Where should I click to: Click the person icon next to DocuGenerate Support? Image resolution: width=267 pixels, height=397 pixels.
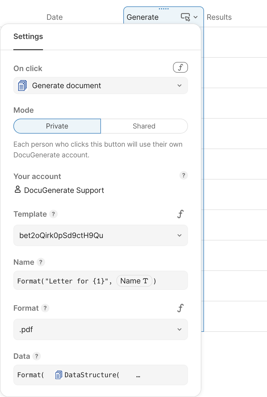(17, 190)
